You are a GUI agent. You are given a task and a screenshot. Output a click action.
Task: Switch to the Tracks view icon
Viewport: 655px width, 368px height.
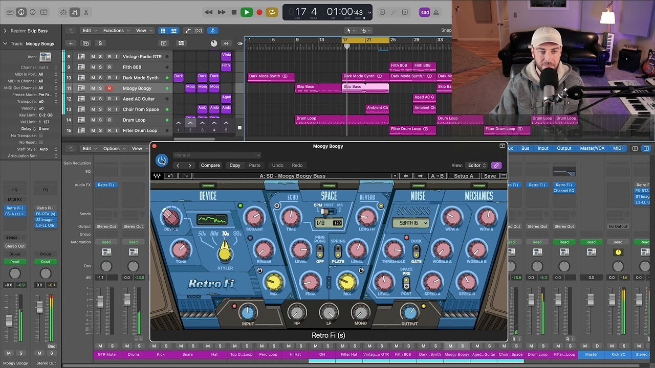tap(174, 31)
